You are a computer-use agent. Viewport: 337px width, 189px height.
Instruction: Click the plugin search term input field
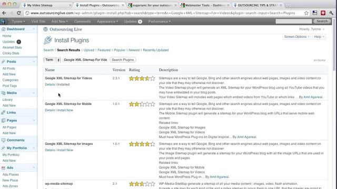coord(85,60)
